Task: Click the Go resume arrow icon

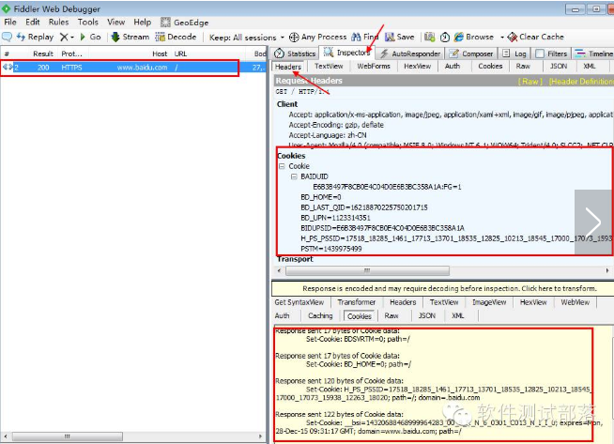Action: click(84, 37)
